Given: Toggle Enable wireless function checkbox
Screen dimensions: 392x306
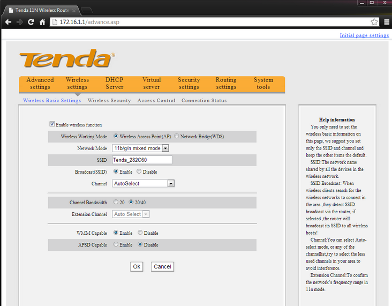Looking at the screenshot, I should (52, 124).
